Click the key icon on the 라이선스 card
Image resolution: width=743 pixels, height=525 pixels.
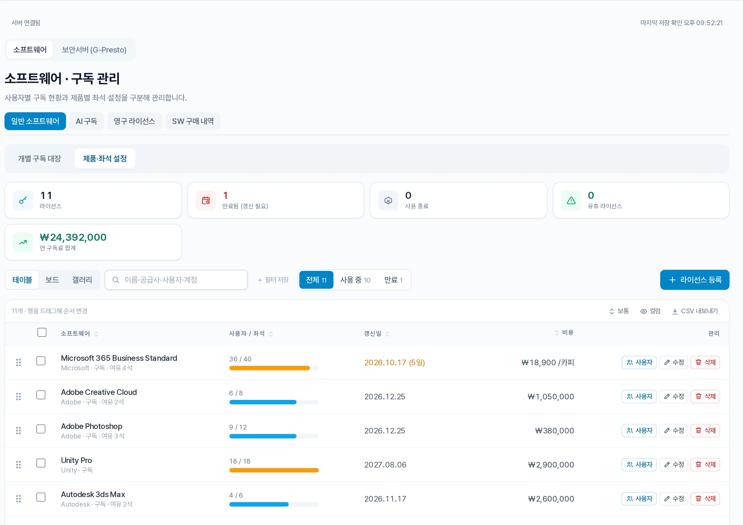[x=23, y=201]
